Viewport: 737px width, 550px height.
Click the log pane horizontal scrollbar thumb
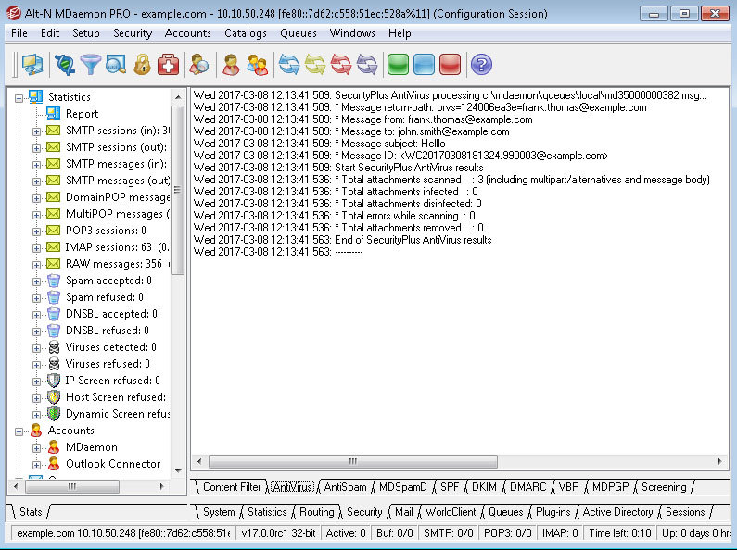point(353,461)
